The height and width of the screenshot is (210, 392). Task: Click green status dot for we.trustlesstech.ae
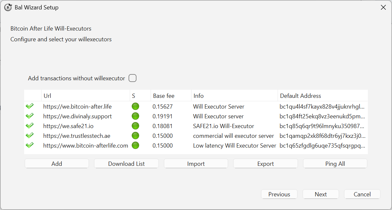point(135,136)
